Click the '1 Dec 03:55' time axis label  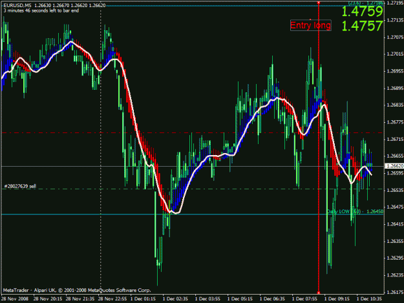(207, 299)
